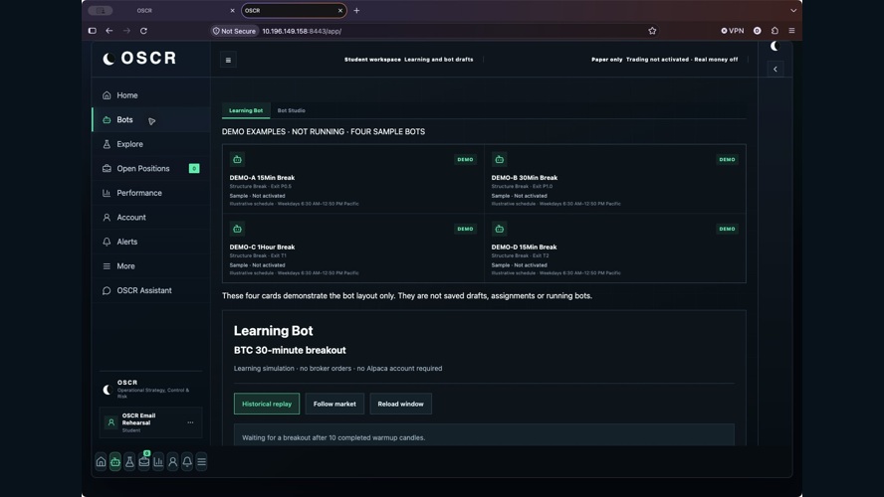Click the OSCR moon logo at top left
Screen dimensions: 884x497
tap(109, 59)
